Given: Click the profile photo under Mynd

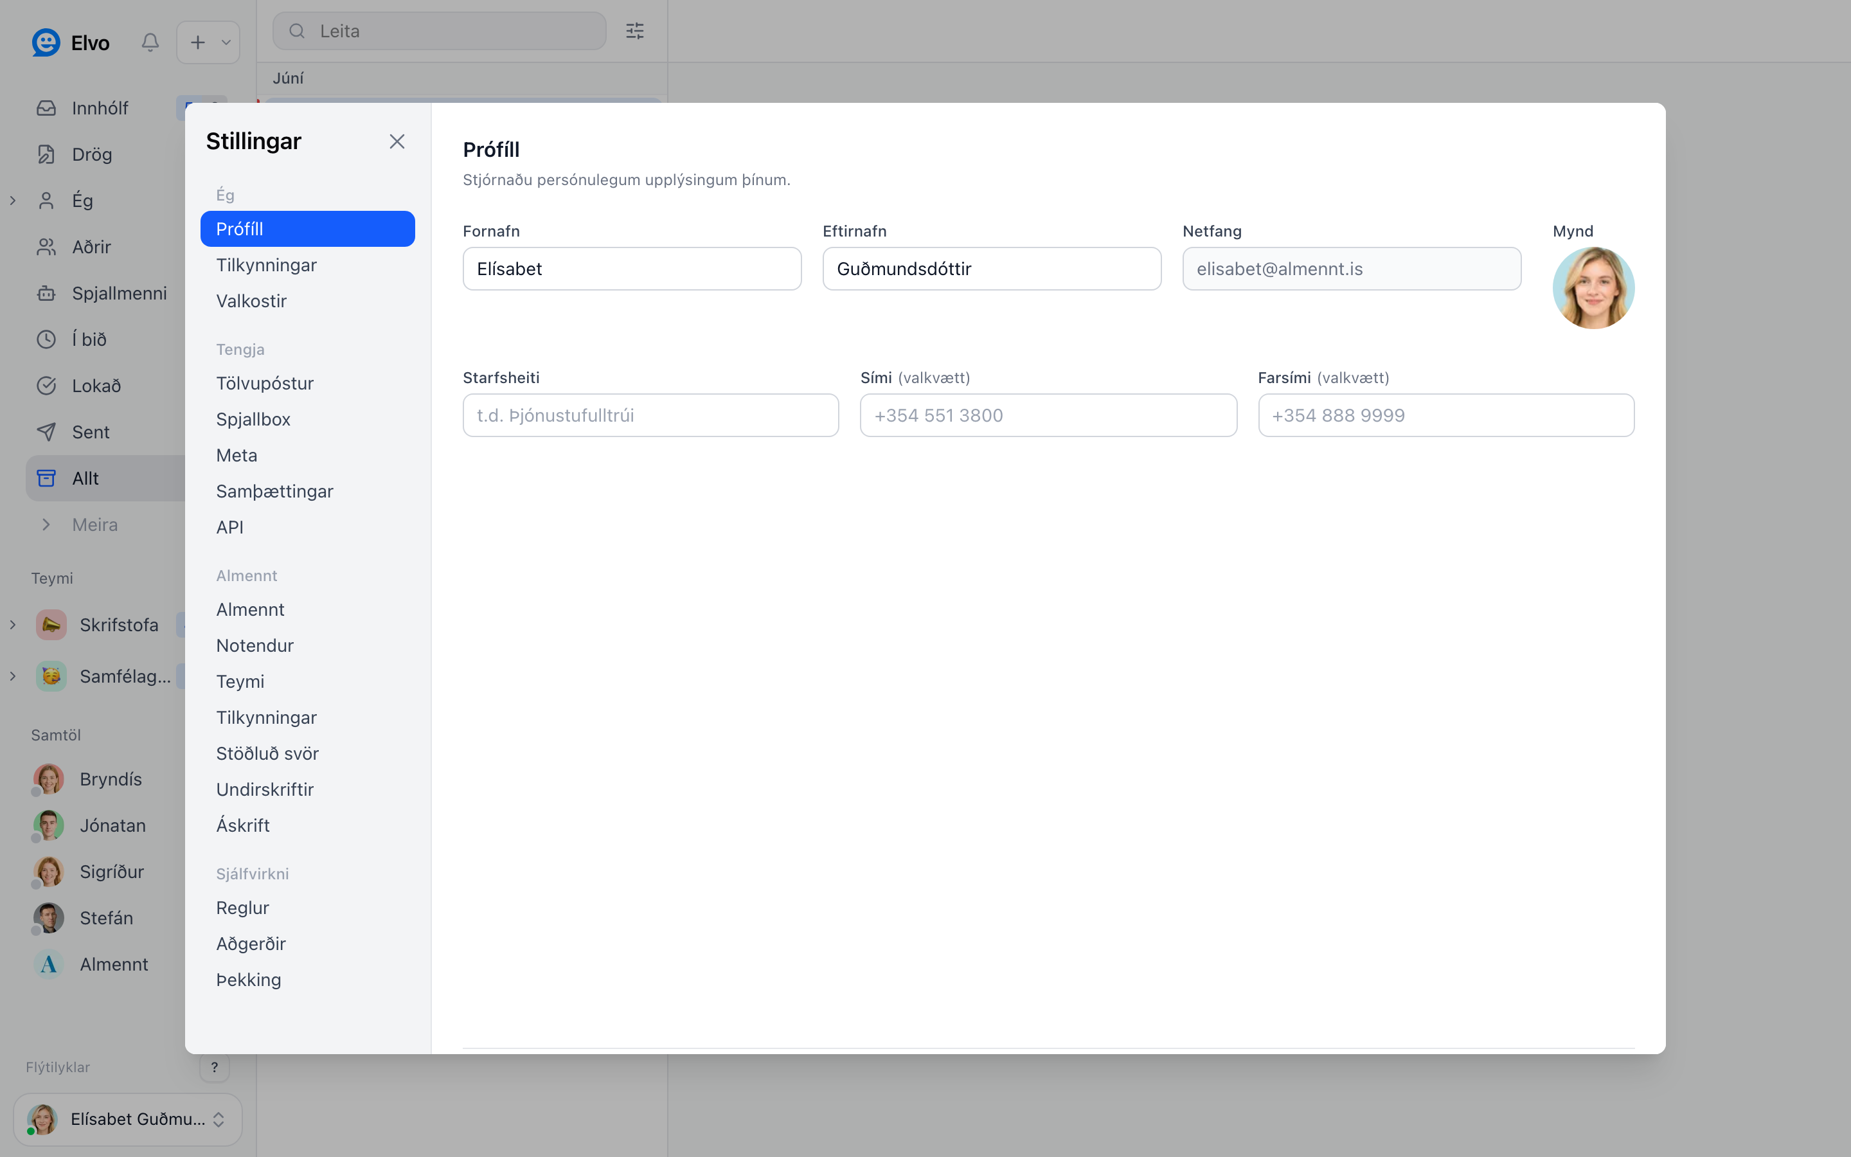Looking at the screenshot, I should click(1593, 288).
